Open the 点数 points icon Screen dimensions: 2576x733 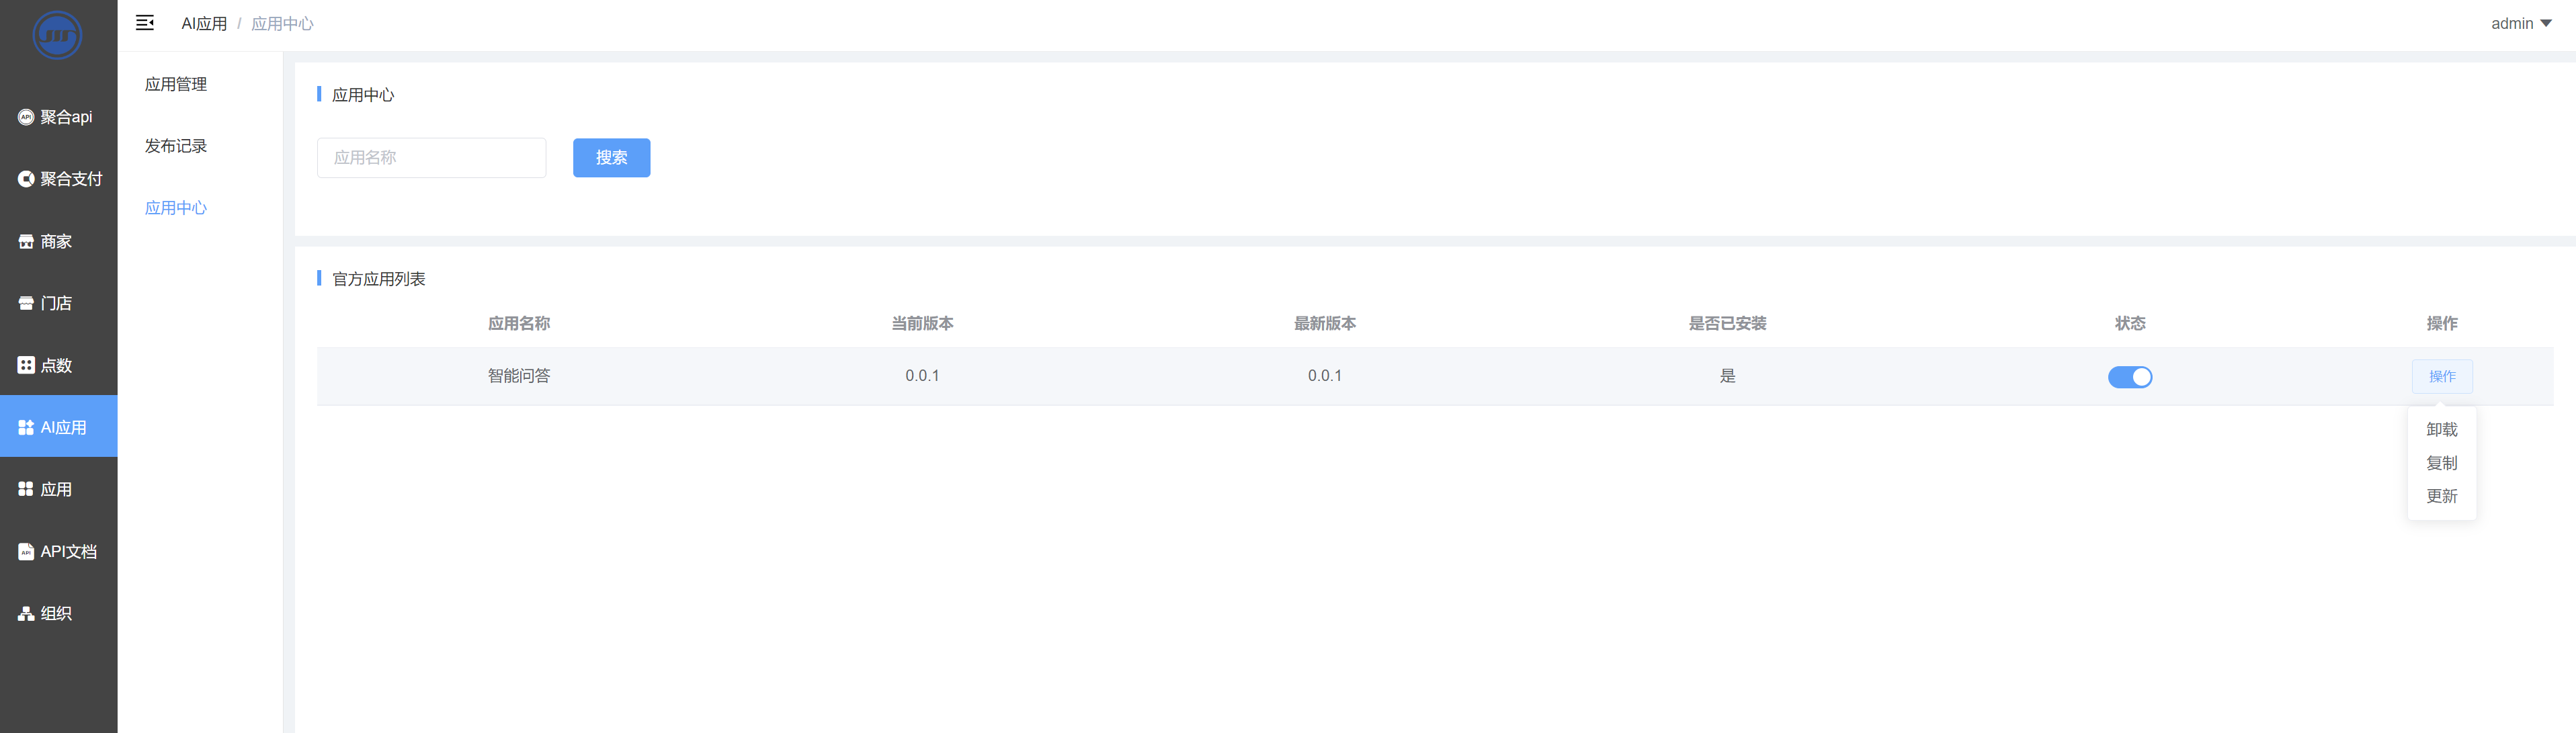point(26,365)
